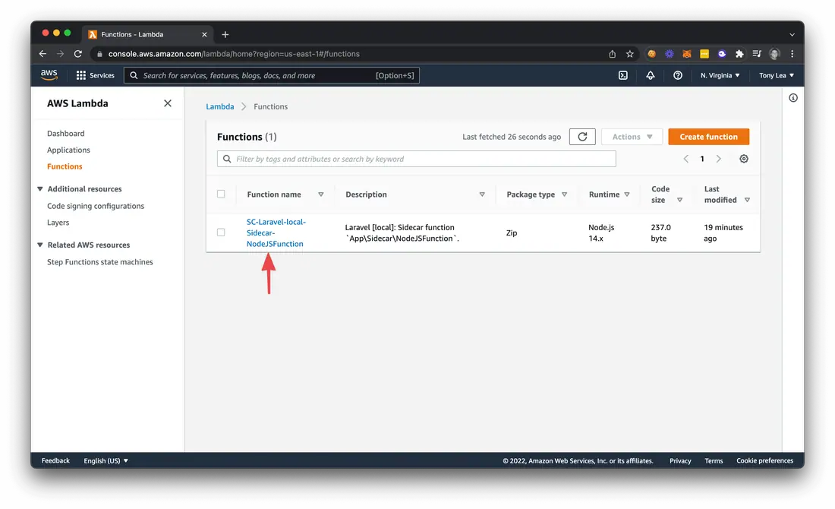Click the Create function button
Image resolution: width=835 pixels, height=509 pixels.
[x=708, y=137]
